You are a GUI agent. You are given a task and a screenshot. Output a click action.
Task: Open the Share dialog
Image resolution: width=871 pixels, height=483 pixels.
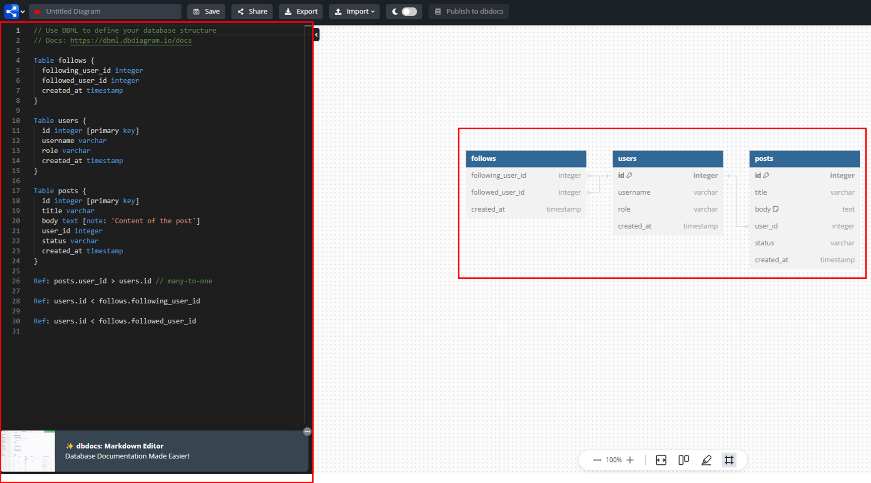point(252,11)
